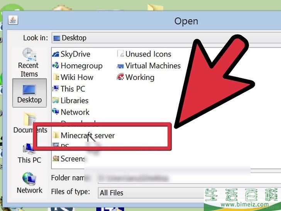Image resolution: width=281 pixels, height=211 pixels.
Task: Click the Folder name input field
Action: (x=190, y=178)
